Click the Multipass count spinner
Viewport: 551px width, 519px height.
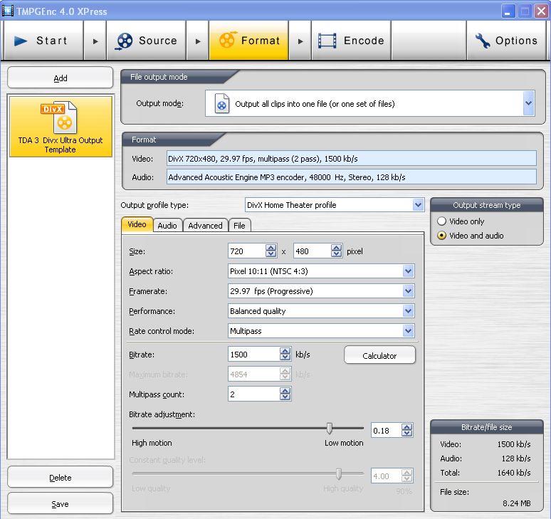pos(285,394)
